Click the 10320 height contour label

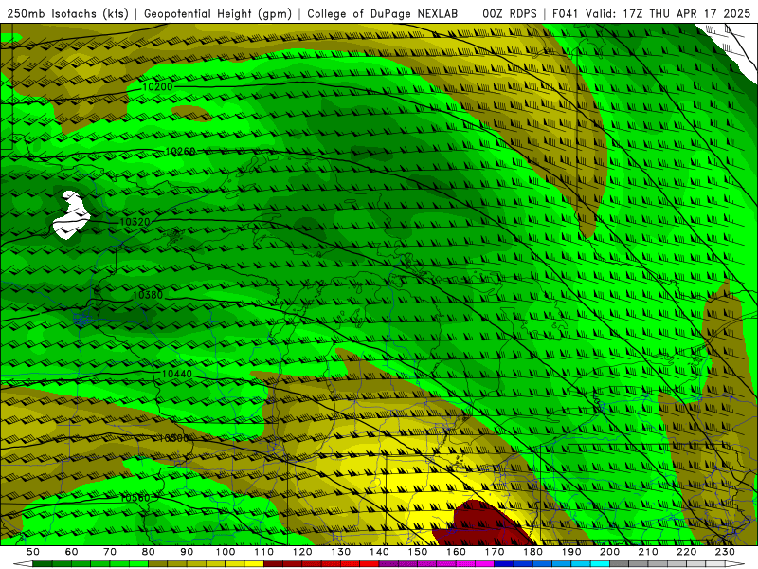(x=135, y=222)
